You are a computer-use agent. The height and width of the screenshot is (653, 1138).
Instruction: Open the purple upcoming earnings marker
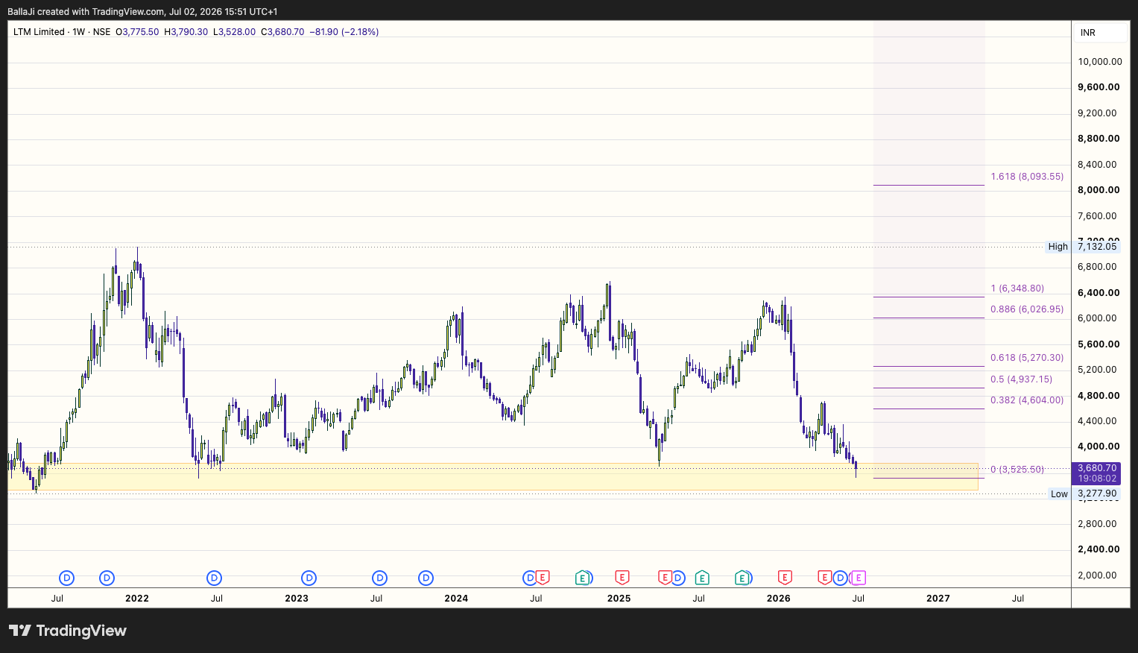point(859,578)
